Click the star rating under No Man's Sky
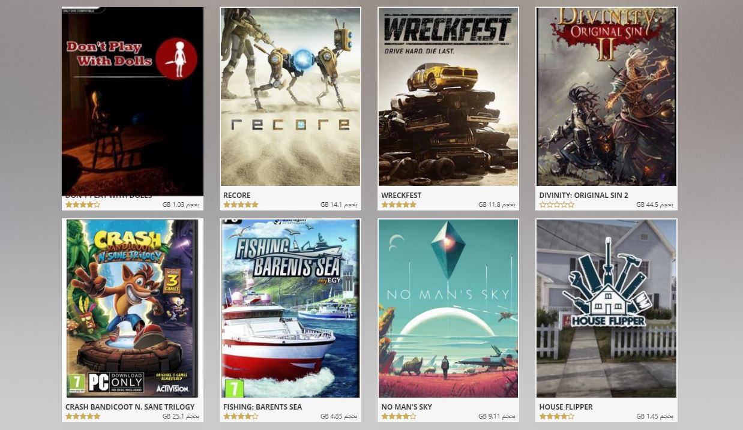The height and width of the screenshot is (430, 743). tap(399, 416)
